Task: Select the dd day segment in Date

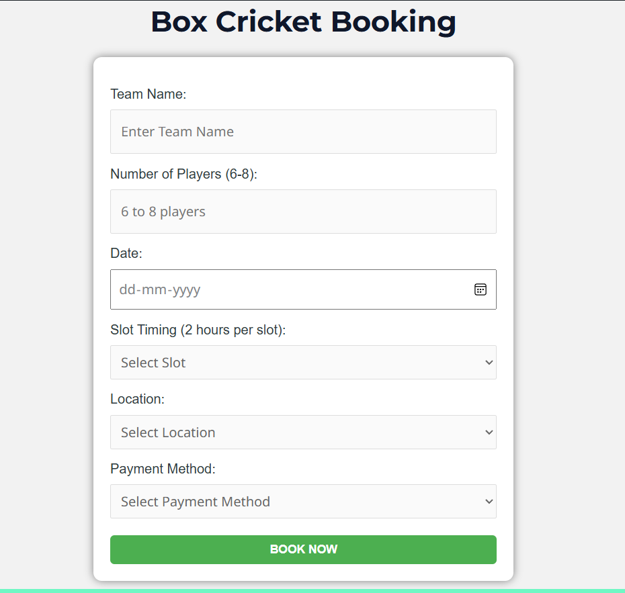Action: coord(127,290)
